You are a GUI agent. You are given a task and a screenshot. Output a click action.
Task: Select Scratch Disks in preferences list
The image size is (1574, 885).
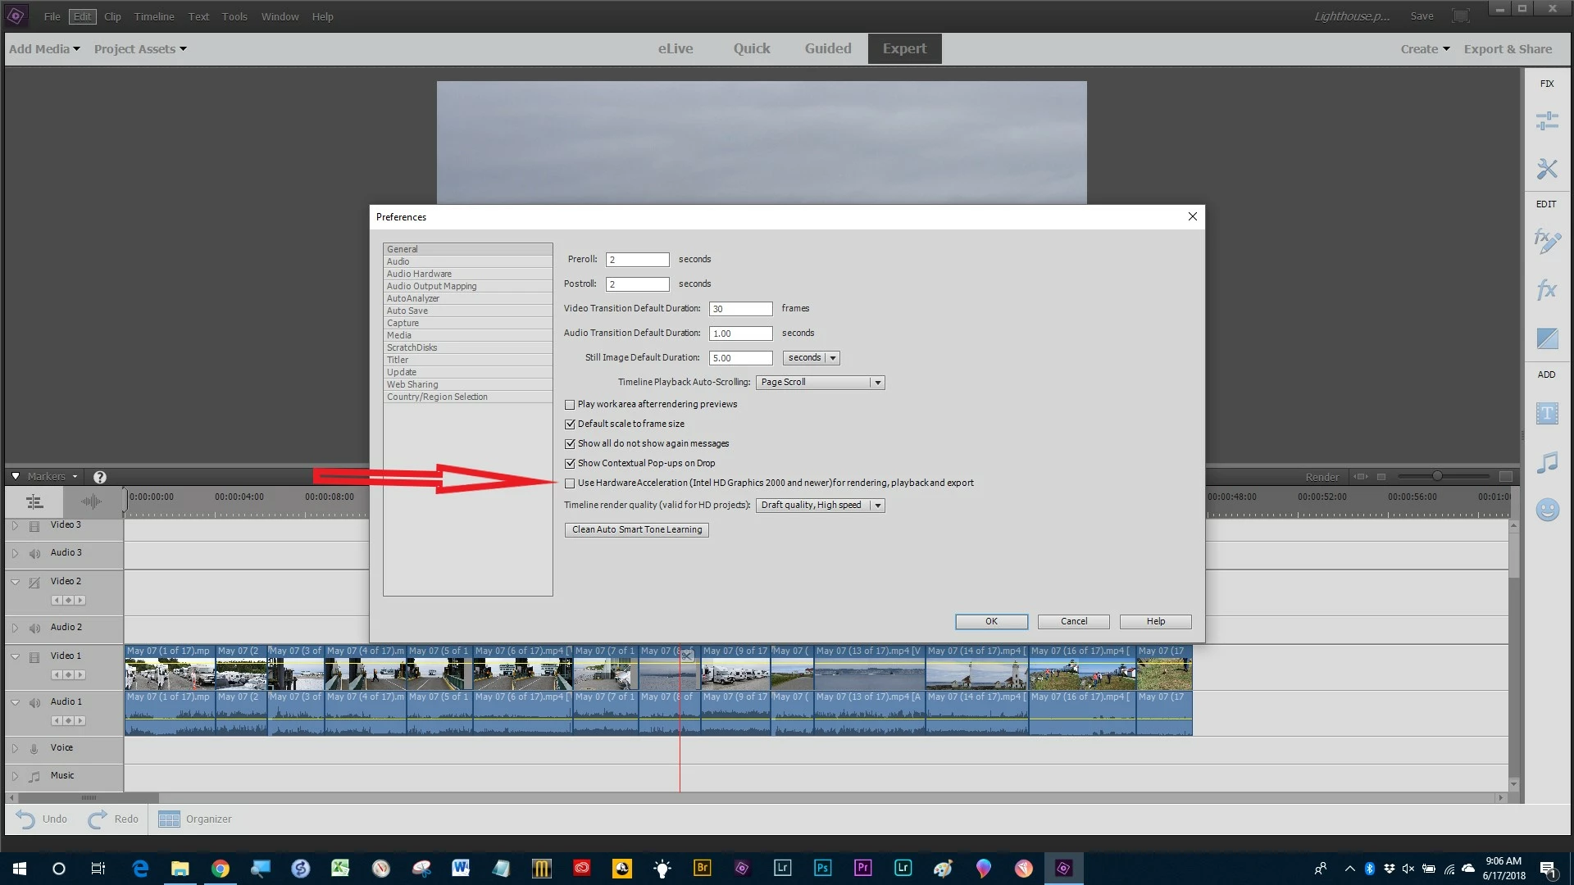[412, 347]
